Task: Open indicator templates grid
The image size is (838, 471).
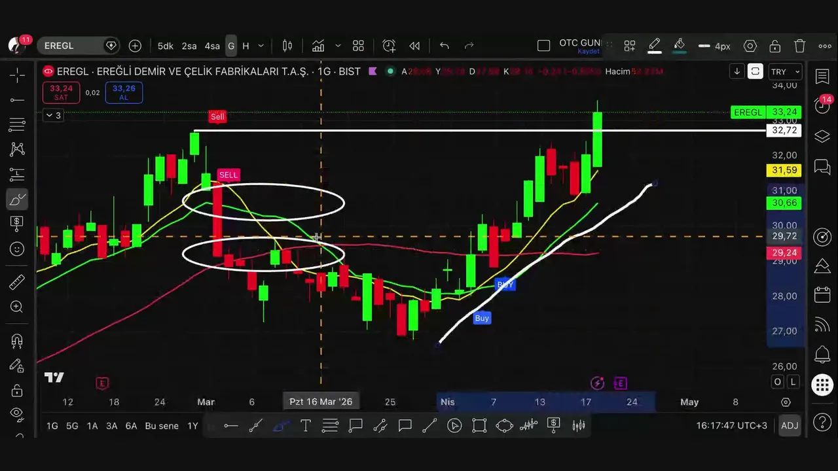Action: tap(358, 46)
